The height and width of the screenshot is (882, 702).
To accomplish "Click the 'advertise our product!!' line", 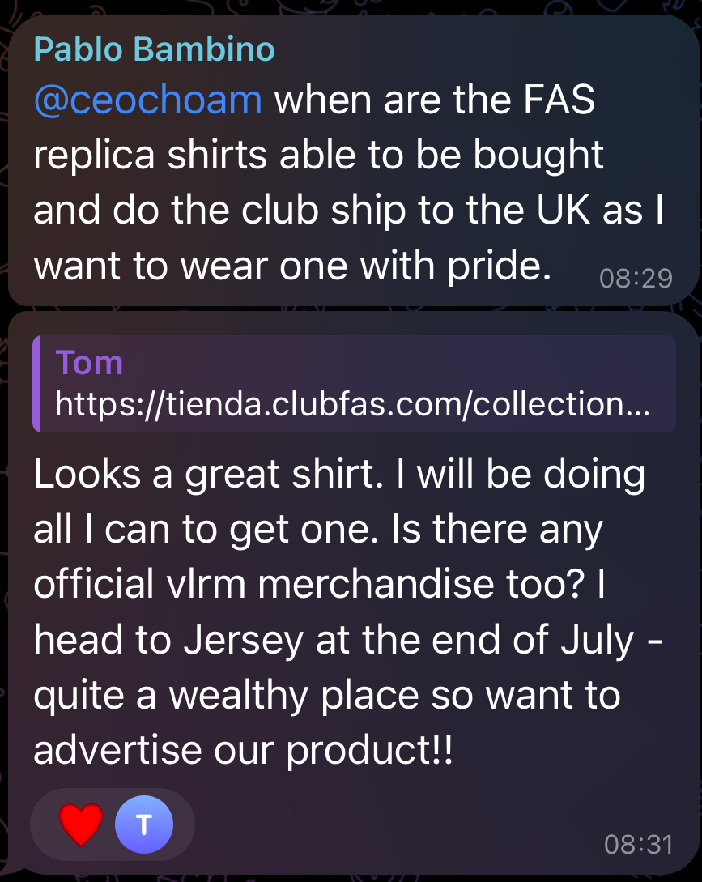I will pos(243,750).
